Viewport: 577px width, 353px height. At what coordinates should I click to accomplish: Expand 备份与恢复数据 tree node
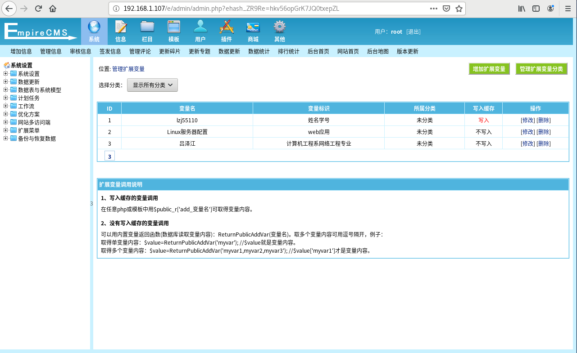click(x=5, y=139)
